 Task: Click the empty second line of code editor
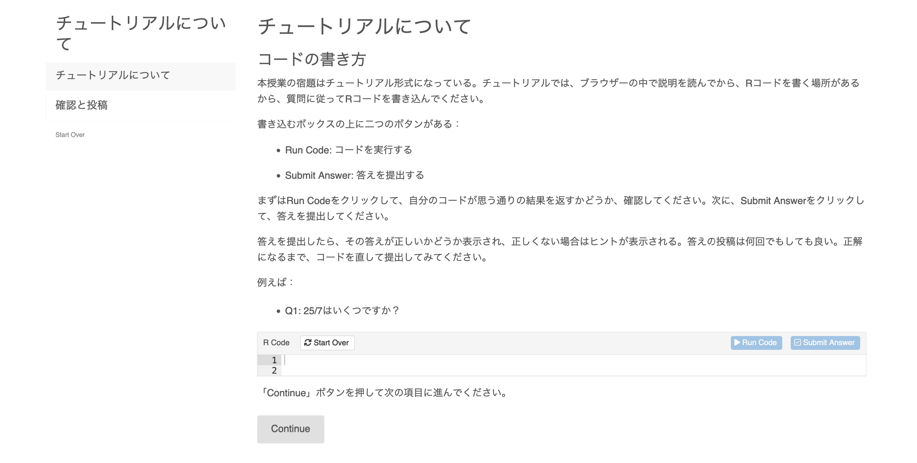(537, 371)
